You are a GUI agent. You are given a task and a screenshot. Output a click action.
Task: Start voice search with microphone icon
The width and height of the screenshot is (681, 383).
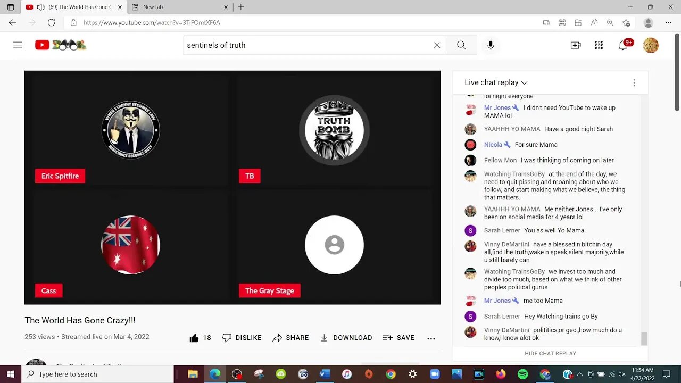click(x=491, y=45)
